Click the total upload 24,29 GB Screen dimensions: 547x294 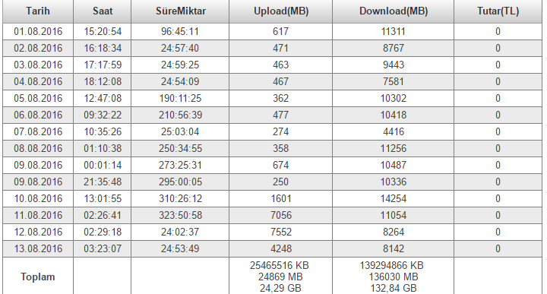pyautogui.click(x=280, y=289)
